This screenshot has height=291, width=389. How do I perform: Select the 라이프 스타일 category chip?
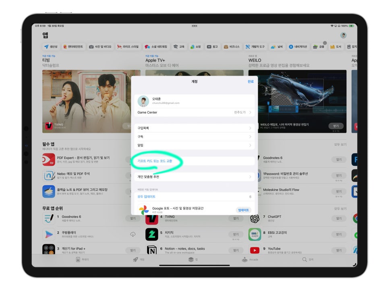coord(128,47)
